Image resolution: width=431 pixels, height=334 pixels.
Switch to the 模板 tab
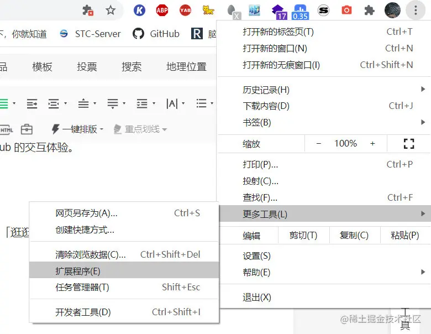pos(42,67)
